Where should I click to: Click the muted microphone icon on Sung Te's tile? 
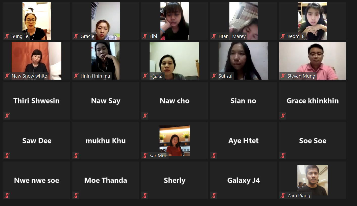[7, 36]
